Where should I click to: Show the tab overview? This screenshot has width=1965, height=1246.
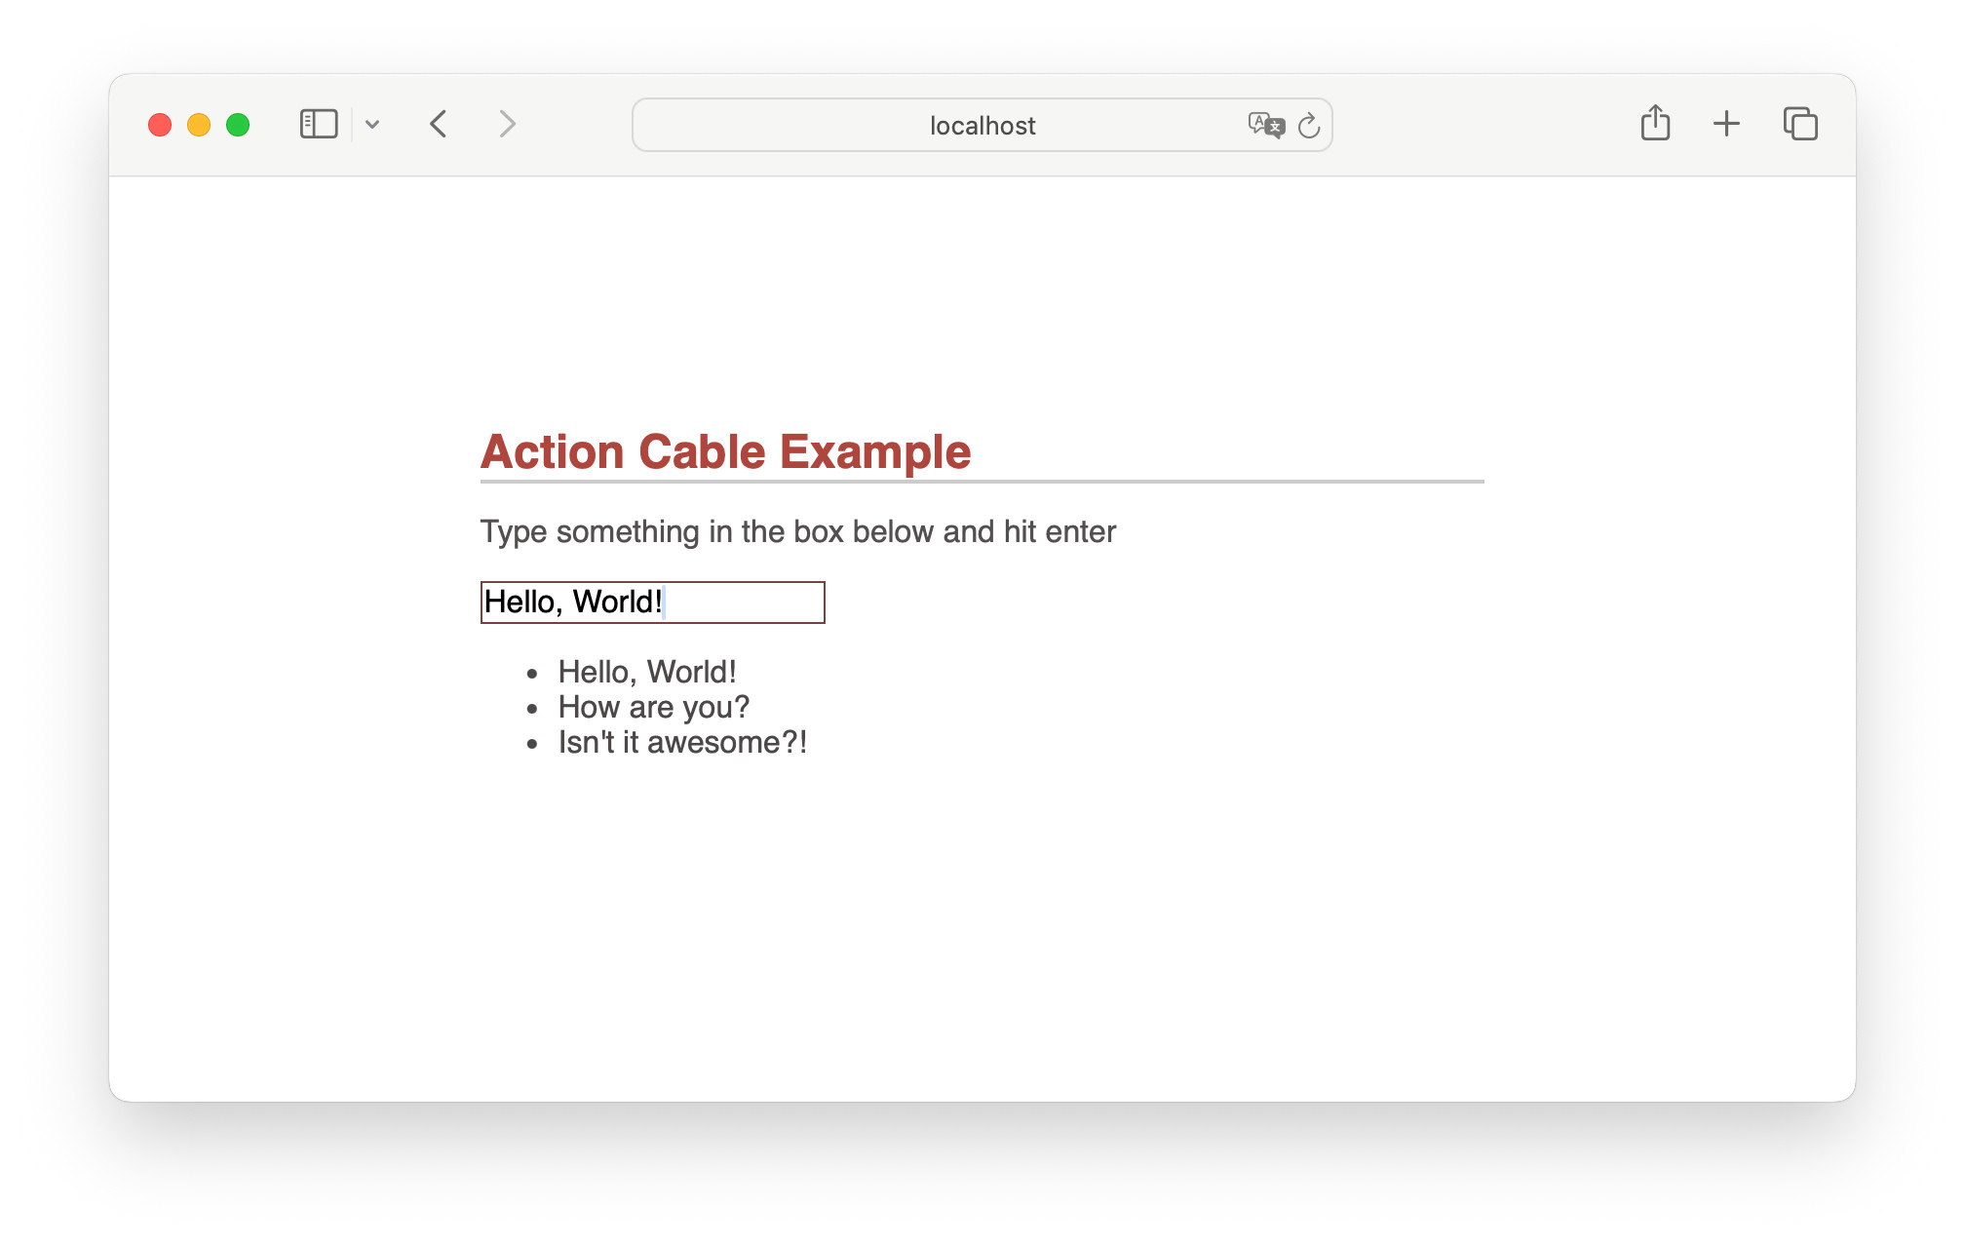(1800, 124)
